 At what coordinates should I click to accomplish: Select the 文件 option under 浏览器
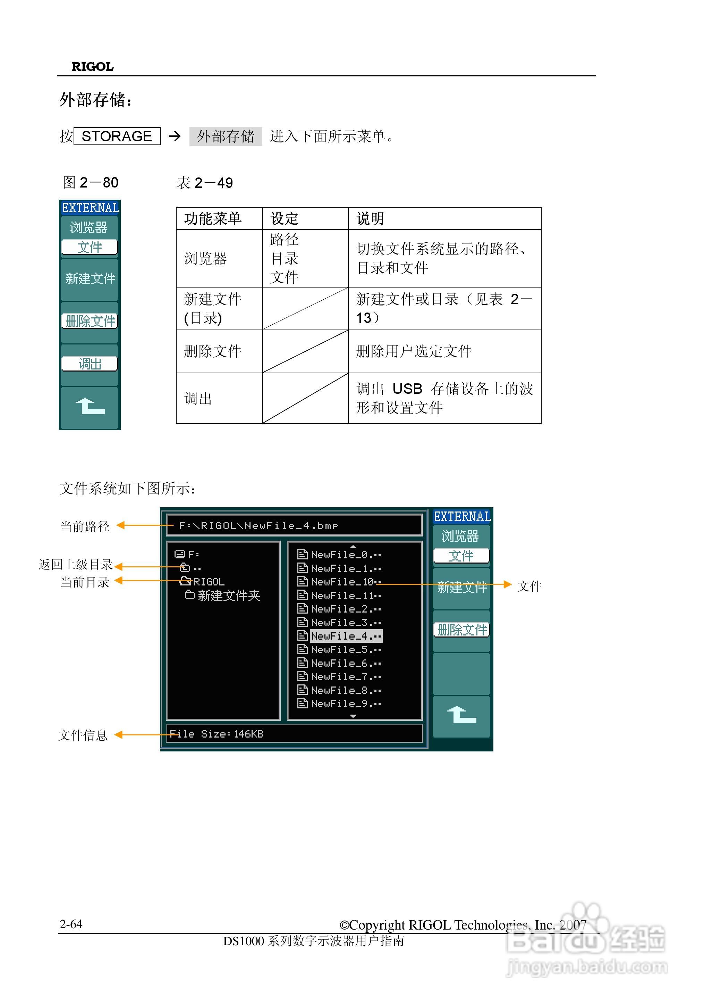coord(90,247)
